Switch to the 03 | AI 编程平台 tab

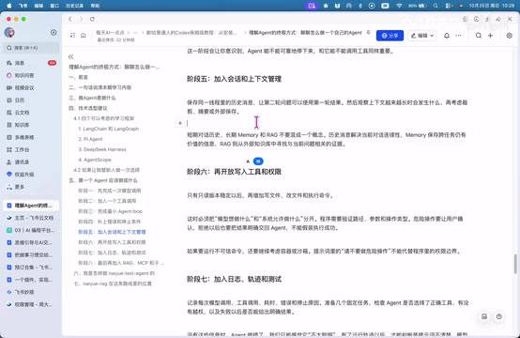pyautogui.click(x=31, y=230)
